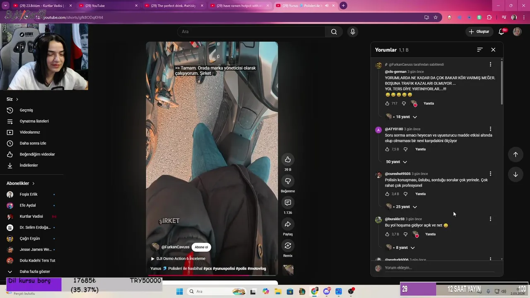Dislike the @ATY0180 comment
The height and width of the screenshot is (298, 530).
[406, 149]
